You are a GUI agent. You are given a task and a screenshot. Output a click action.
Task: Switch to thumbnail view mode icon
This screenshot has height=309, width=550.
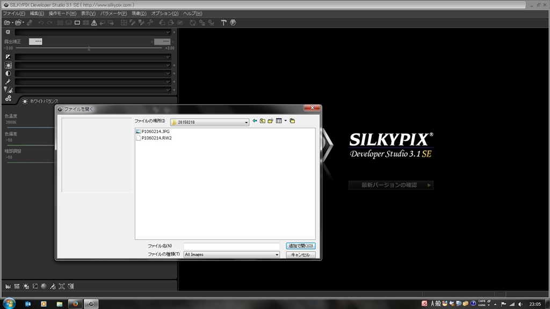60,23
